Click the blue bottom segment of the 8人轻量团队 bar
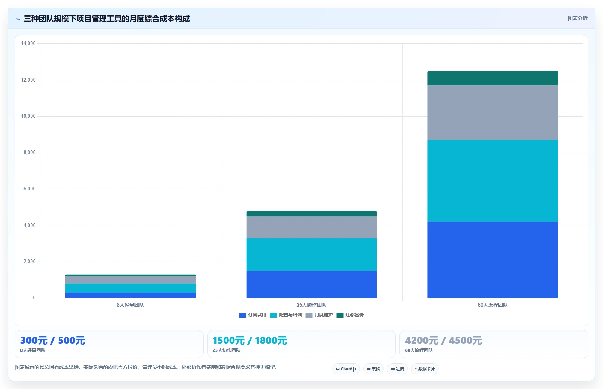603x389 pixels. tap(130, 295)
